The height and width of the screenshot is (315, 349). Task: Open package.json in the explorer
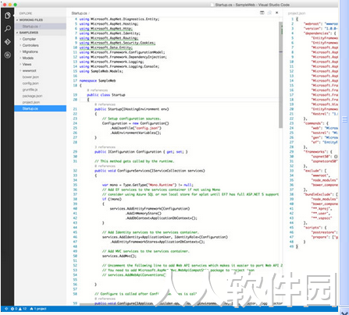coord(40,96)
